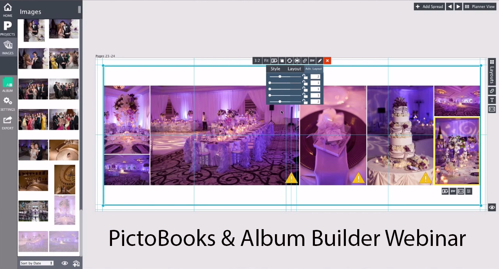This screenshot has width=499, height=269.
Task: Open the Sort by Date dropdown
Action: coord(37,263)
